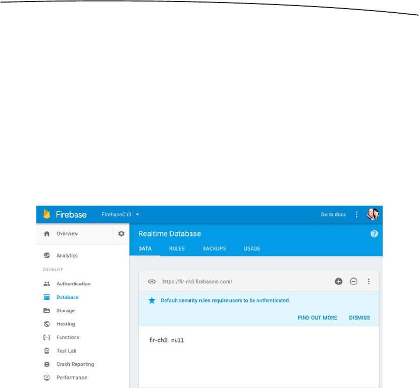Click the Crash Reporting bug icon
419x388 pixels.
(47, 364)
